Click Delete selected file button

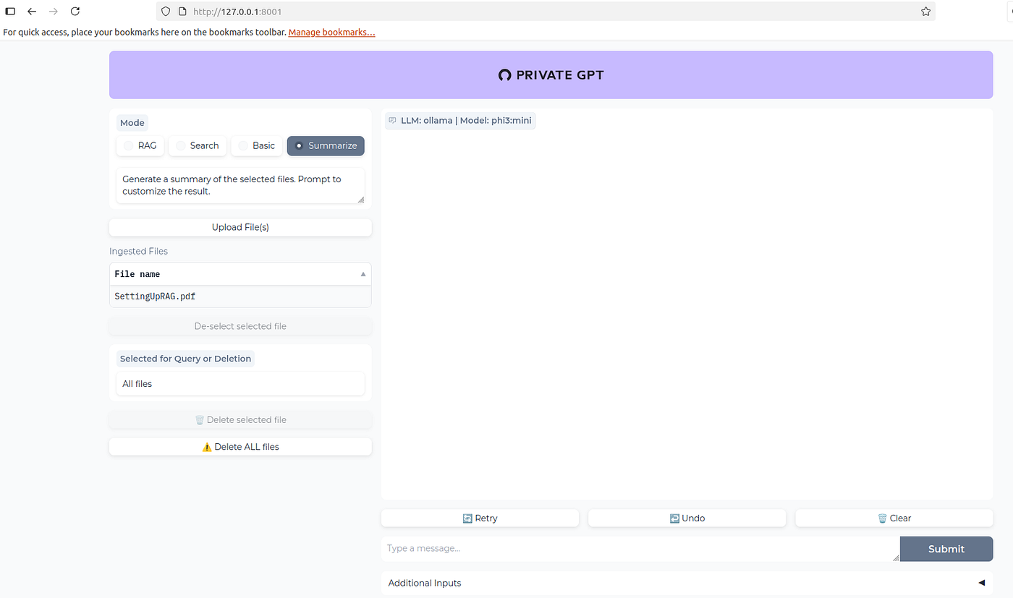pyautogui.click(x=240, y=419)
